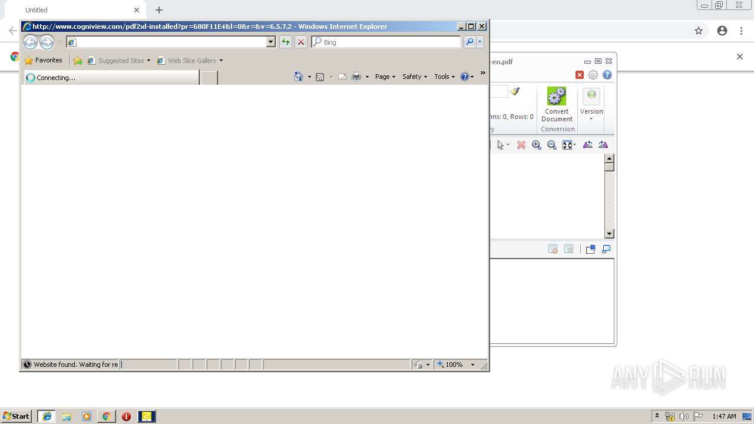Open Chrome profile account icon
Image resolution: width=754 pixels, height=424 pixels.
722,31
